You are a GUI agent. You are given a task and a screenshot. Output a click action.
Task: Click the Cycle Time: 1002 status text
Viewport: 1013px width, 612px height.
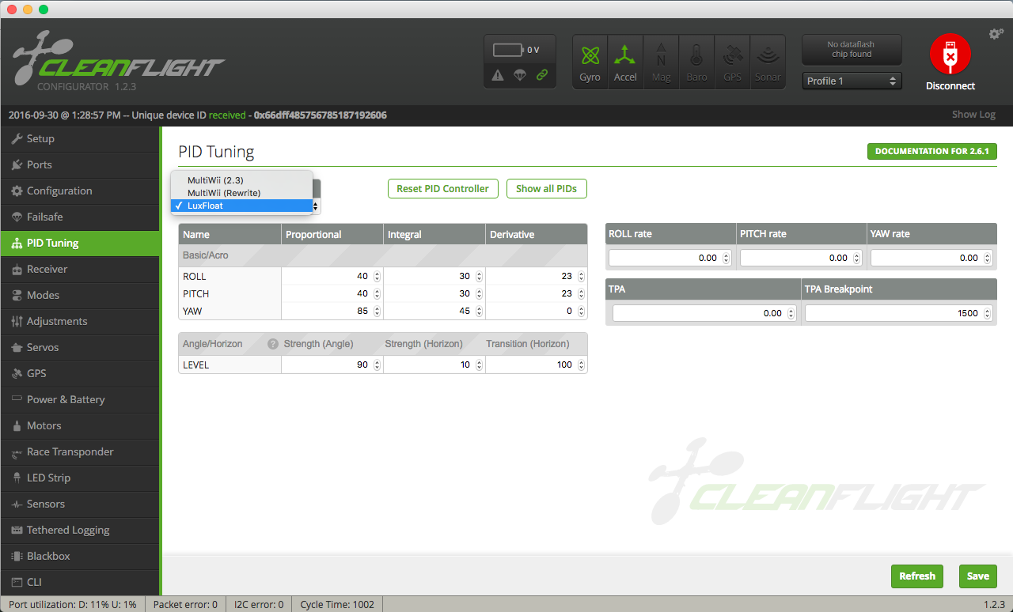click(x=337, y=605)
